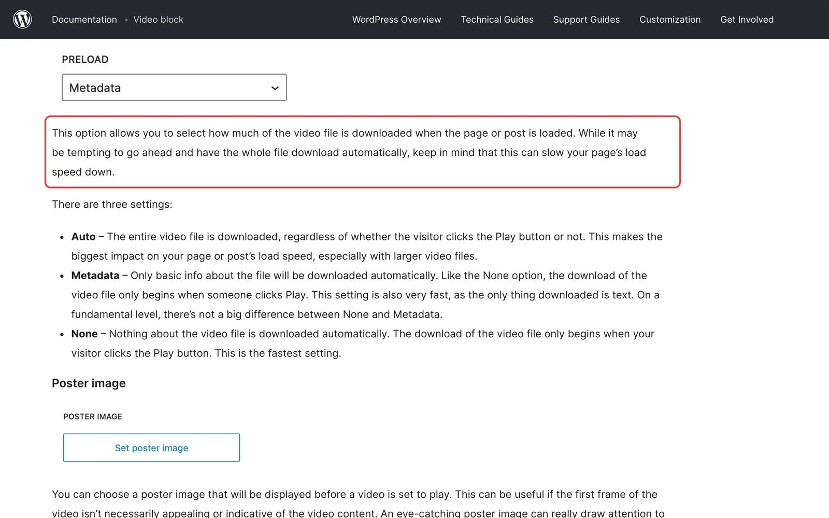Open the Documentation breadcrumb link

pyautogui.click(x=84, y=20)
